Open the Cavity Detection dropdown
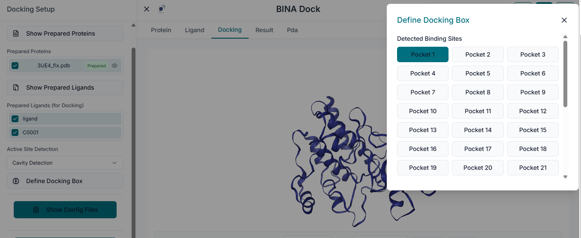This screenshot has width=581, height=238. click(x=65, y=163)
